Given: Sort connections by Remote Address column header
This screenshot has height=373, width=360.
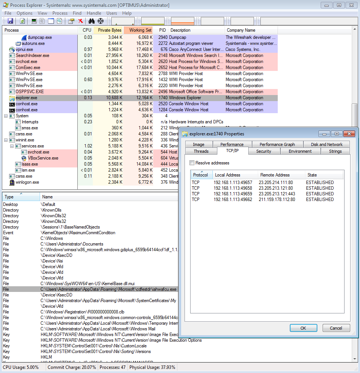Looking at the screenshot, I should tap(282, 175).
